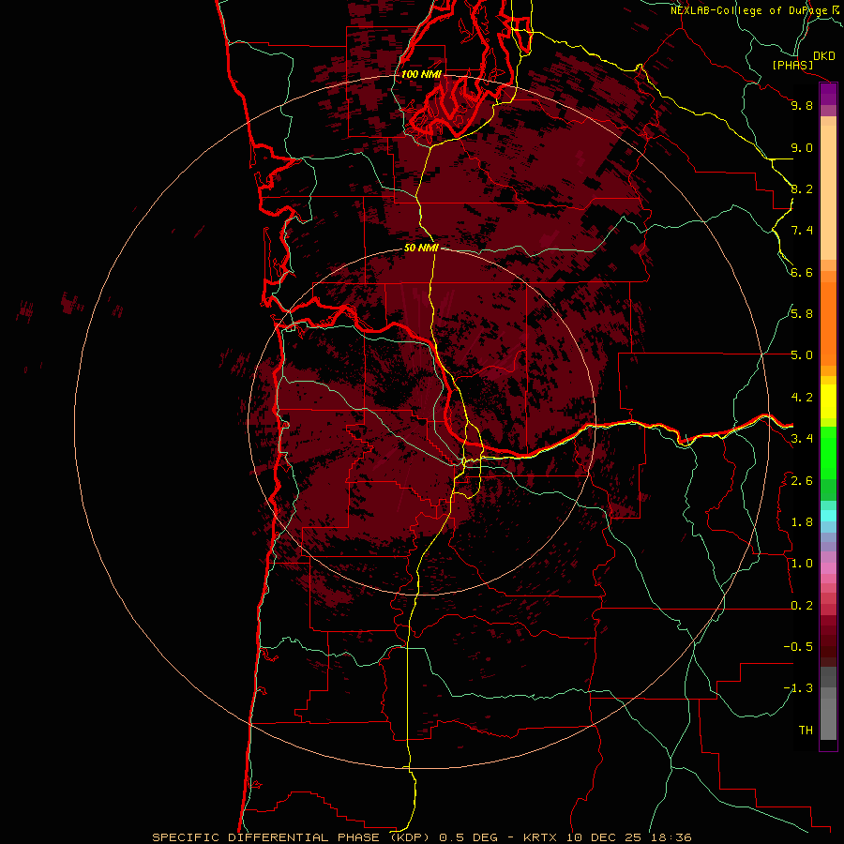Click the [PHAS] label above the color bar
Screen dimensions: 844x844
coord(792,66)
